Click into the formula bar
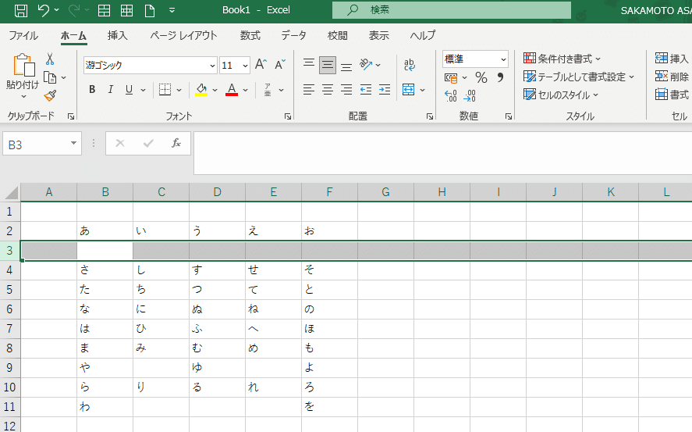 (x=442, y=153)
